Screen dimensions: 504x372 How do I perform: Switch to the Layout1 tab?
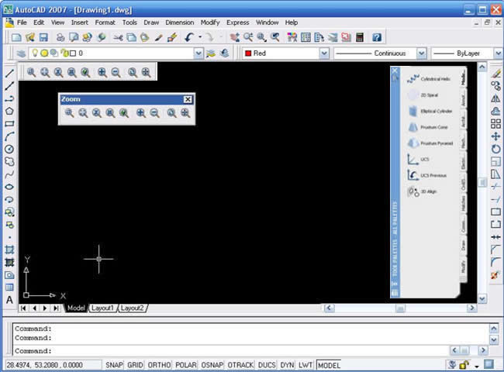(x=102, y=308)
